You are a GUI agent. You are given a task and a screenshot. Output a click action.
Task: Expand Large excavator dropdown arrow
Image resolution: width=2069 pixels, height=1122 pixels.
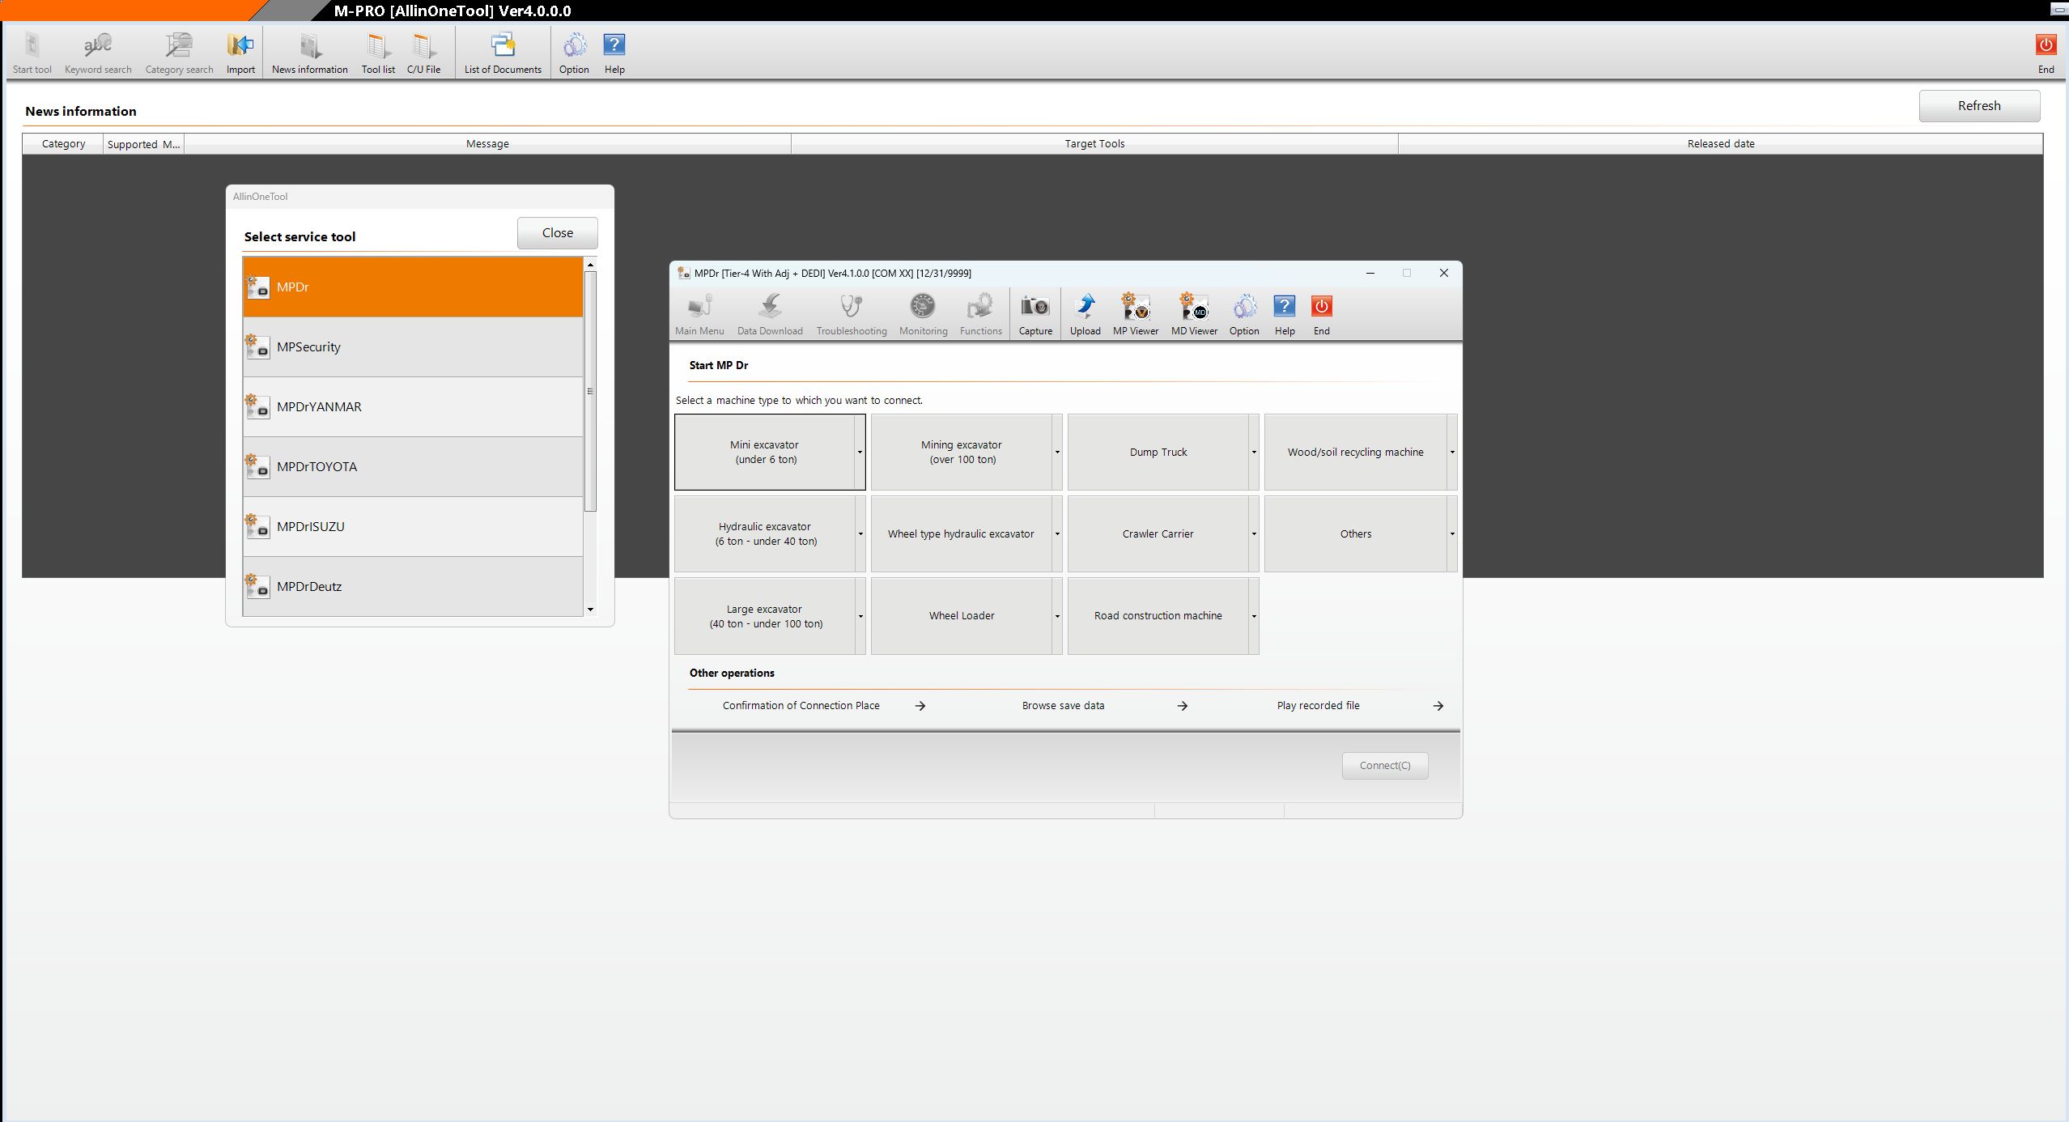coord(860,616)
